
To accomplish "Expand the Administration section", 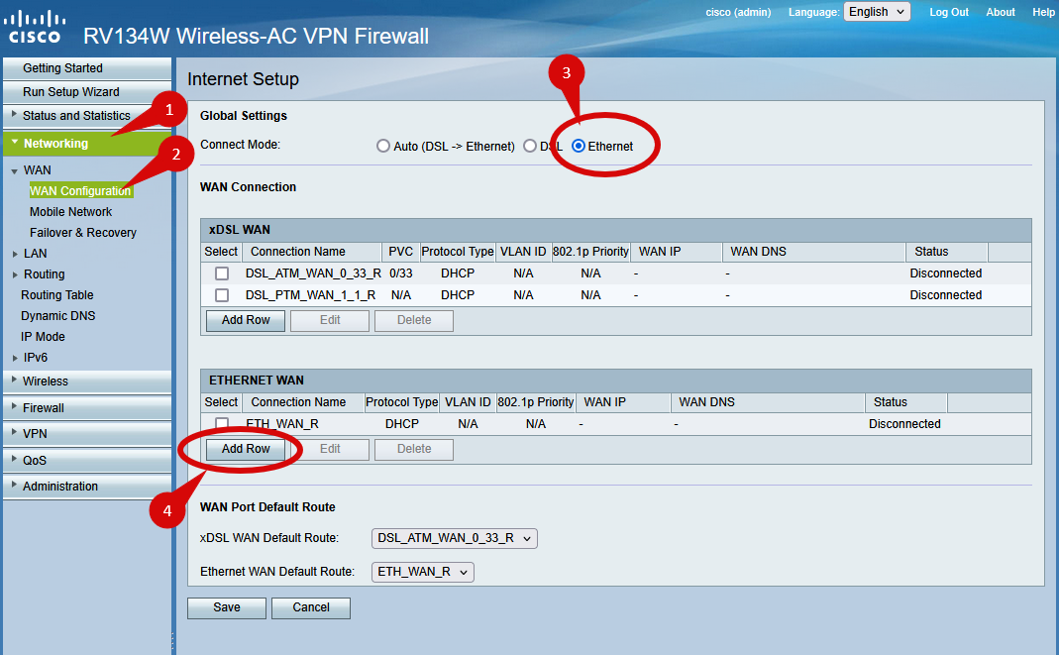I will click(x=87, y=487).
